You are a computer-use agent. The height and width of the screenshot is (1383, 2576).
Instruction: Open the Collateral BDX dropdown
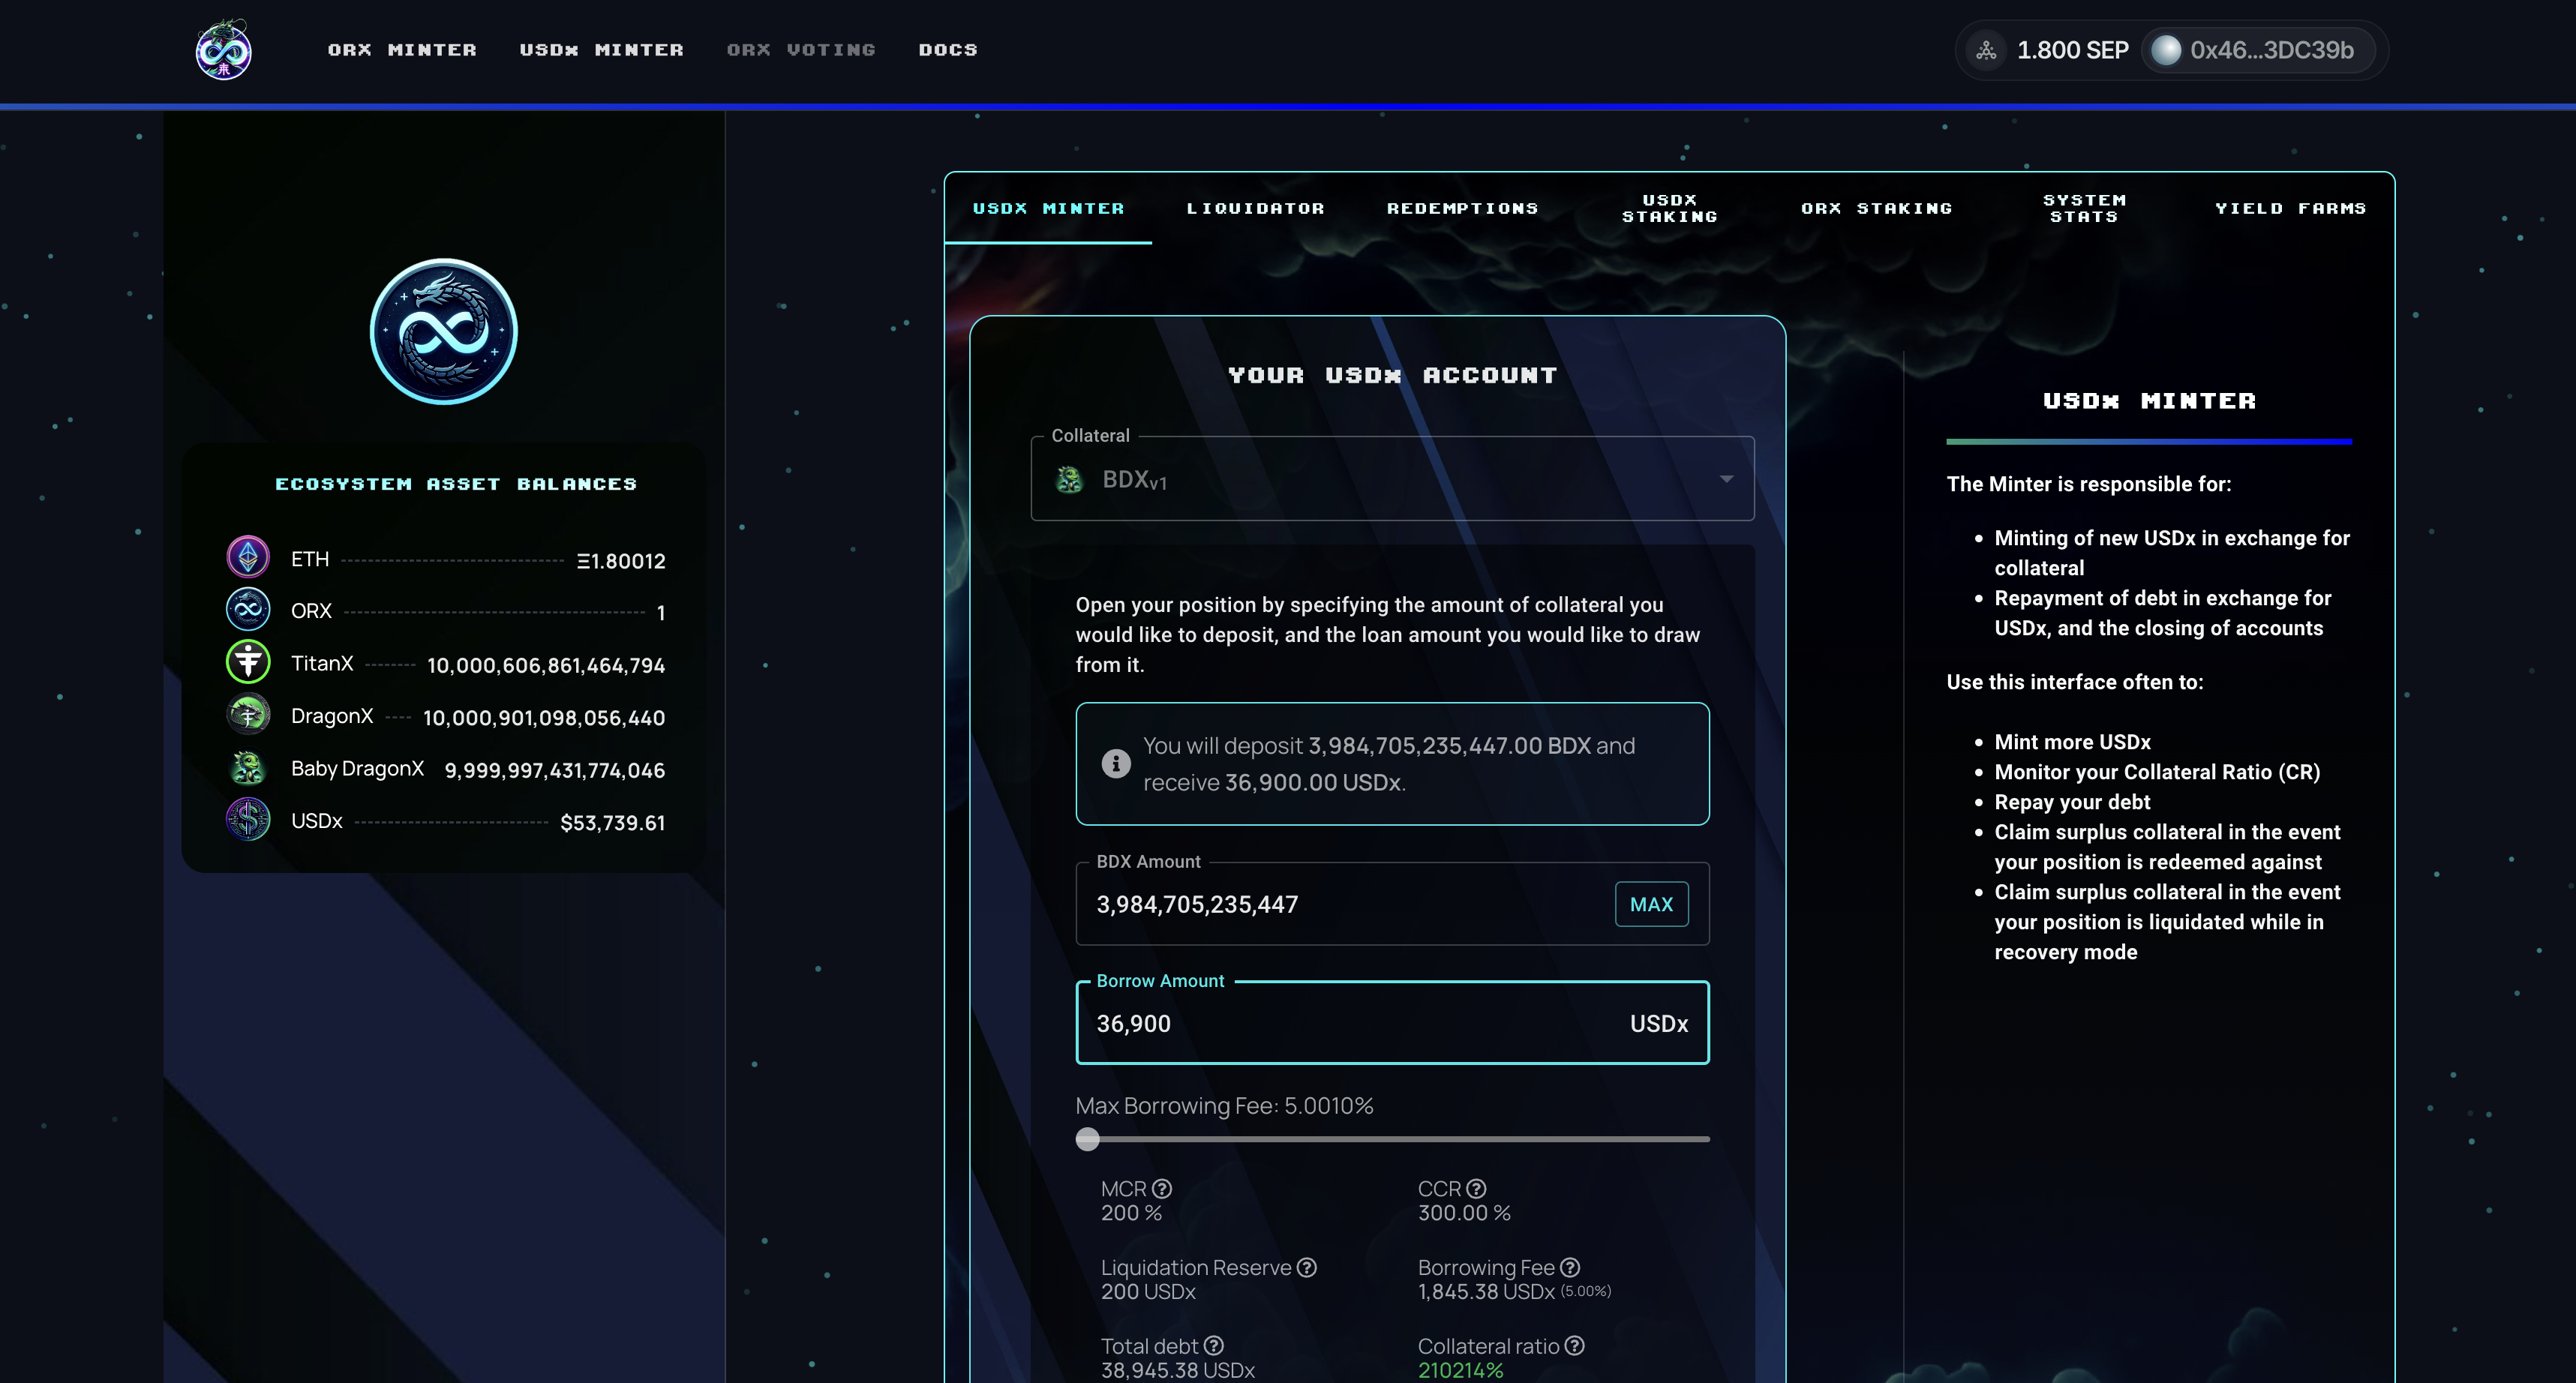tap(1390, 480)
